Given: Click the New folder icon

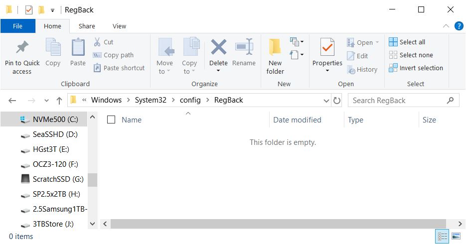Looking at the screenshot, I should click(275, 47).
